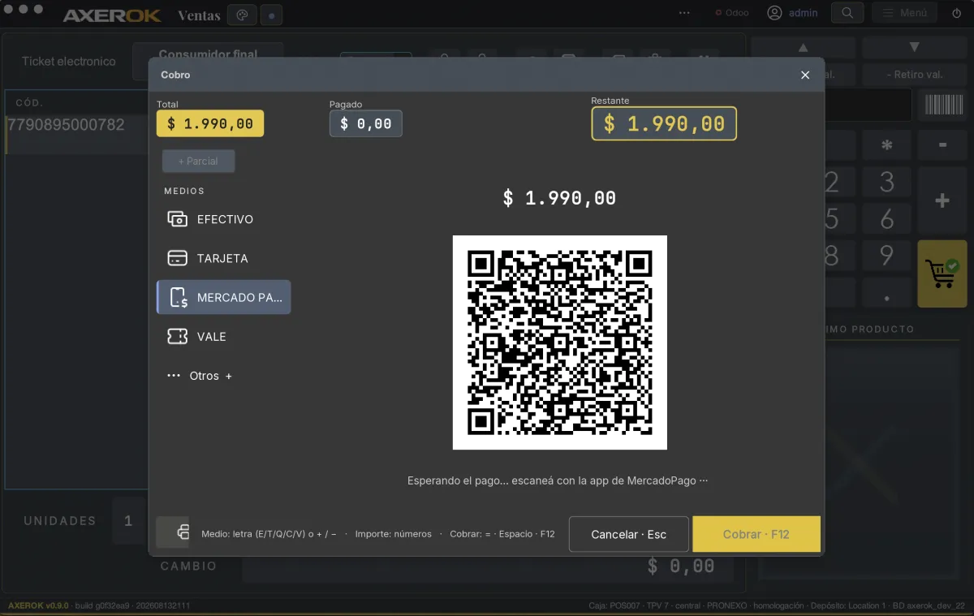
Task: Click the decimal point key on keypad
Action: (886, 292)
